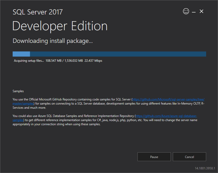Select the SQL Server 2017 header text
The height and width of the screenshot is (173, 218).
[x=37, y=12]
